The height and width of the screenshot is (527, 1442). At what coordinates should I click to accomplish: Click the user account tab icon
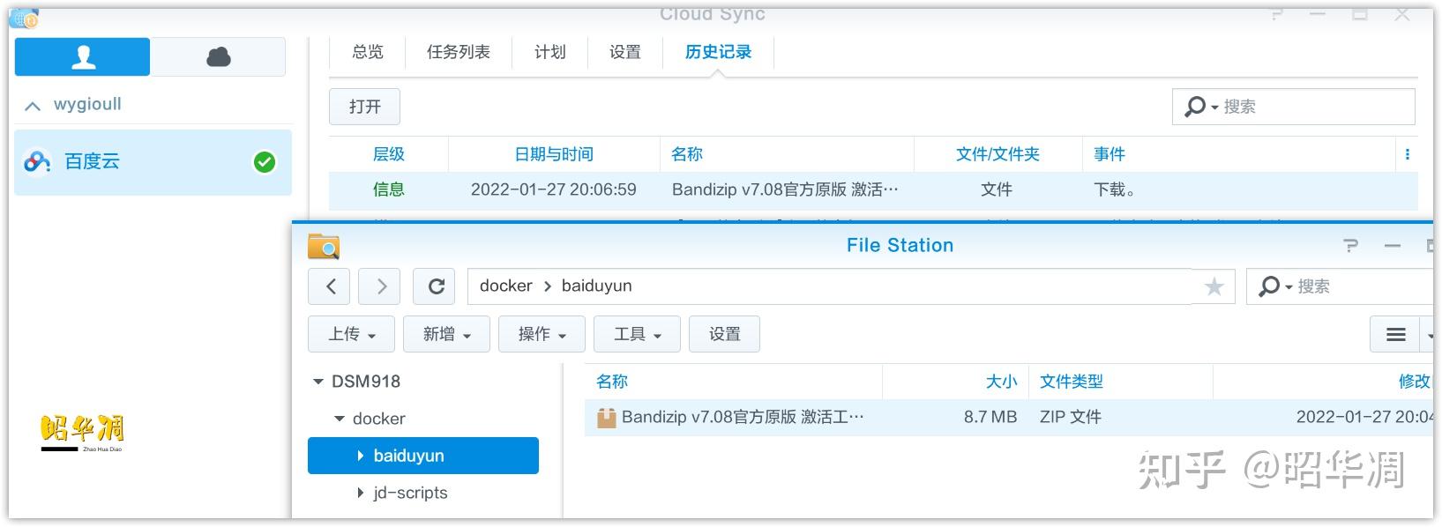[x=83, y=57]
